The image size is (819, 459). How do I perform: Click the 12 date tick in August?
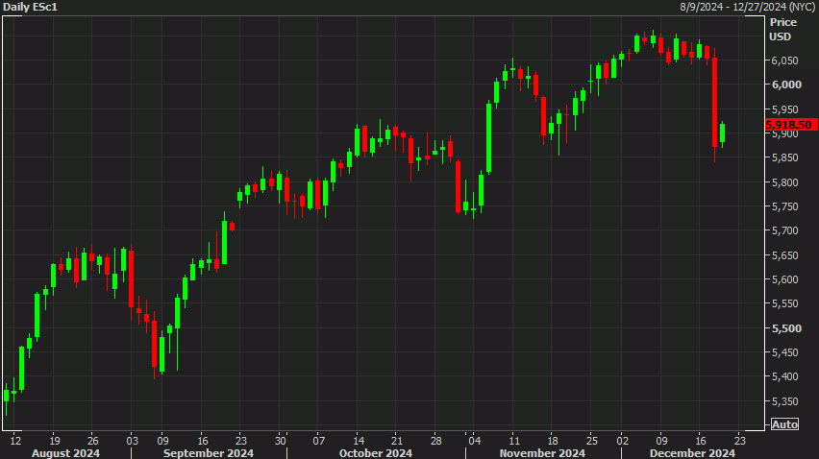pos(15,441)
